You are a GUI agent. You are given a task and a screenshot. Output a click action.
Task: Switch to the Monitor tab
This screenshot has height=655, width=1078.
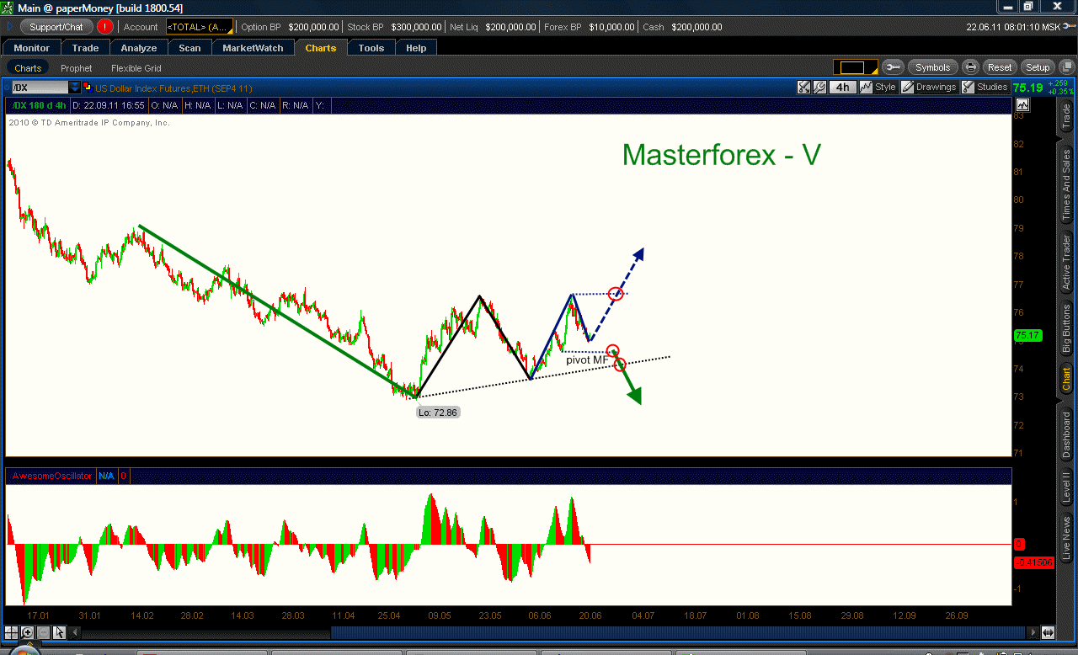(32, 48)
